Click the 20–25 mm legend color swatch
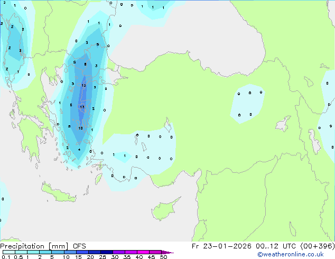 [94, 252]
